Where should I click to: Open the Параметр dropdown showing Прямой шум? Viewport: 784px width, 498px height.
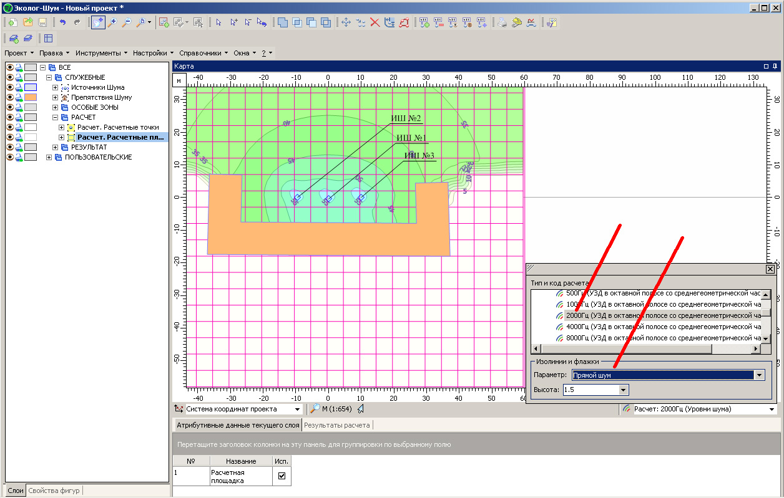760,375
